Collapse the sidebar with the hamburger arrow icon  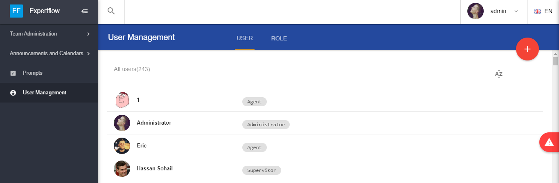tap(85, 11)
